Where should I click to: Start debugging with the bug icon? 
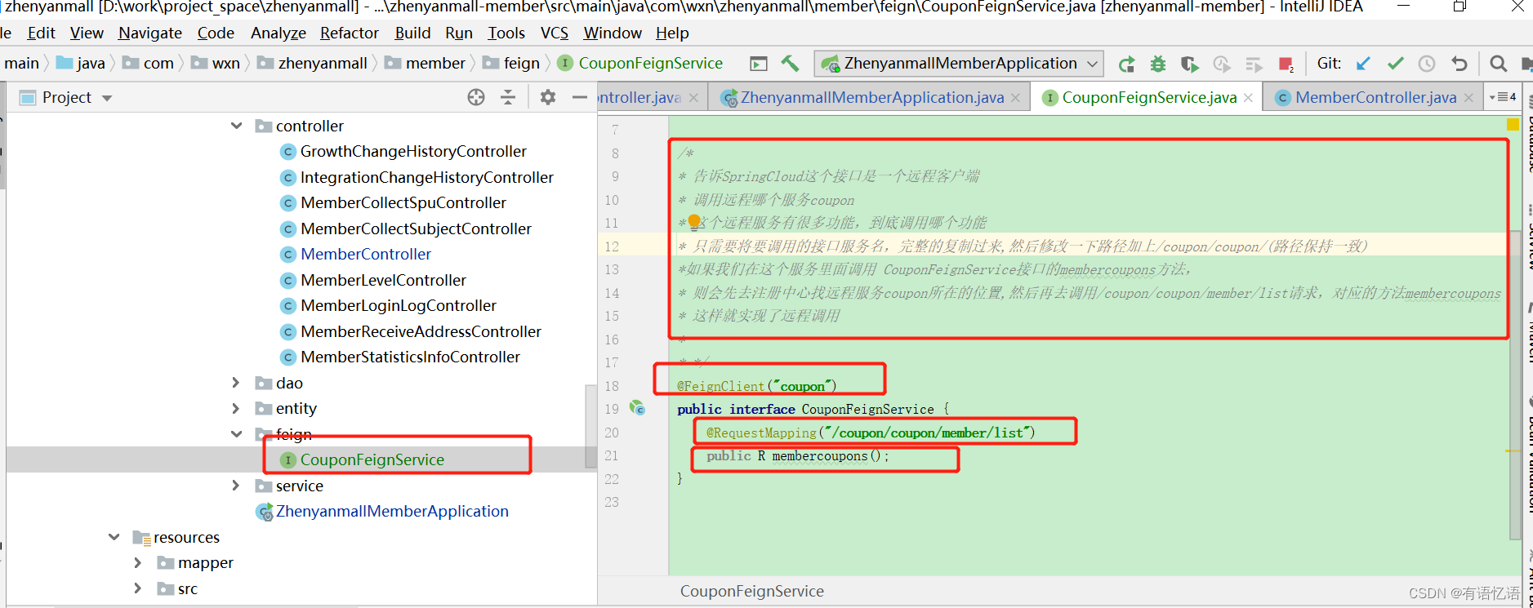click(1157, 64)
